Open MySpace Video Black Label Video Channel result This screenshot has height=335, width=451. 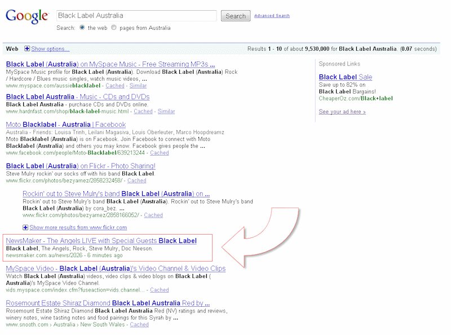pos(116,268)
